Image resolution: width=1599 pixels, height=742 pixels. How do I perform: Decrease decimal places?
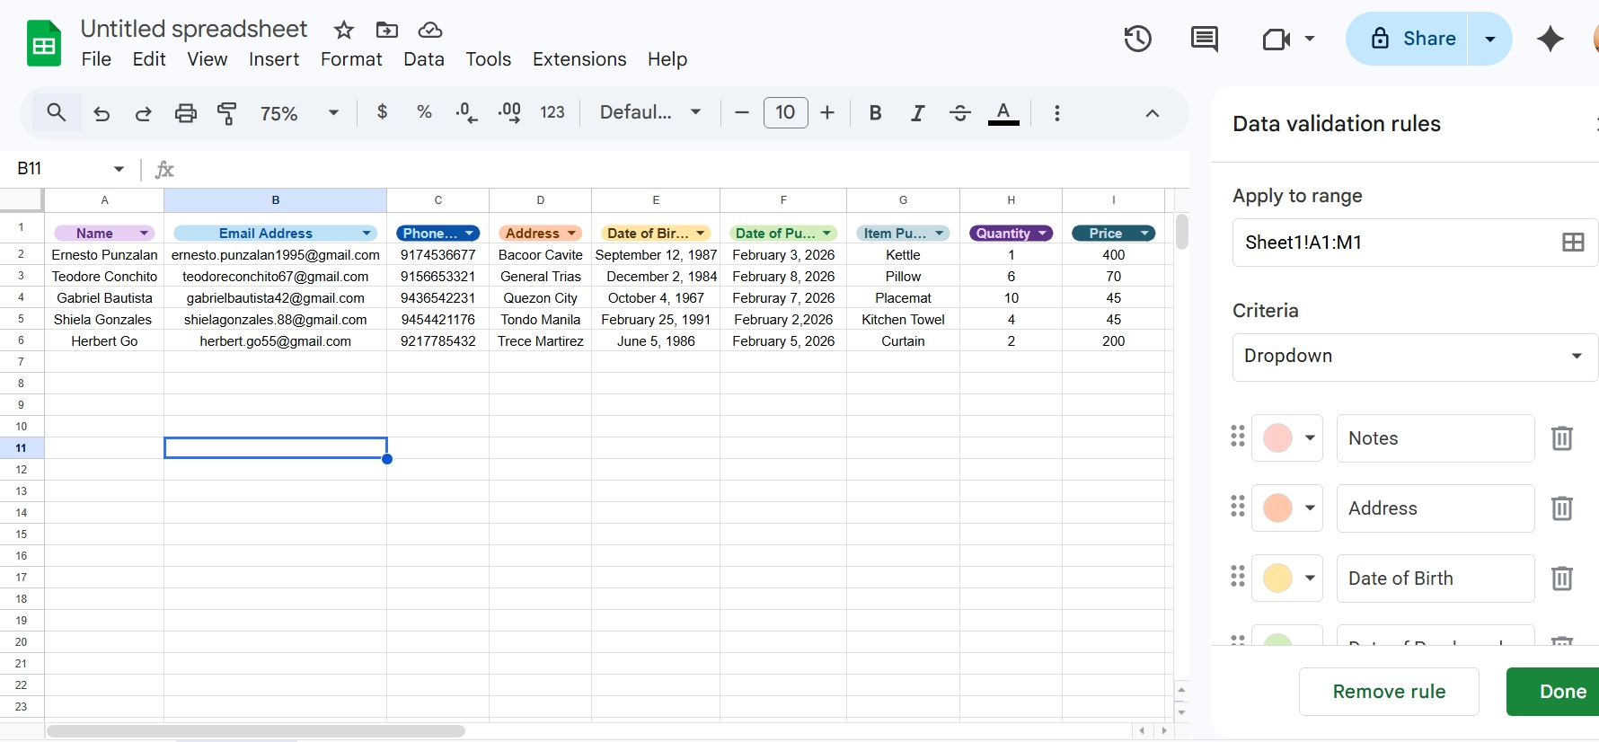coord(466,113)
